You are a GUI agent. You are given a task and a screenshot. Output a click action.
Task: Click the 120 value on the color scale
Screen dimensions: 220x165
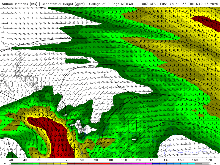click(x=138, y=160)
